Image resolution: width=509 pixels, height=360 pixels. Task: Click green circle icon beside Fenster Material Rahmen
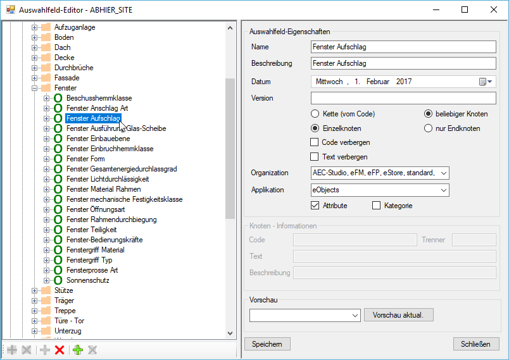tap(58, 189)
